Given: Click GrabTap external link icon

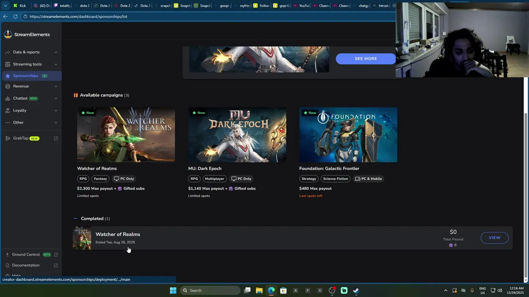Looking at the screenshot, I should (x=56, y=138).
